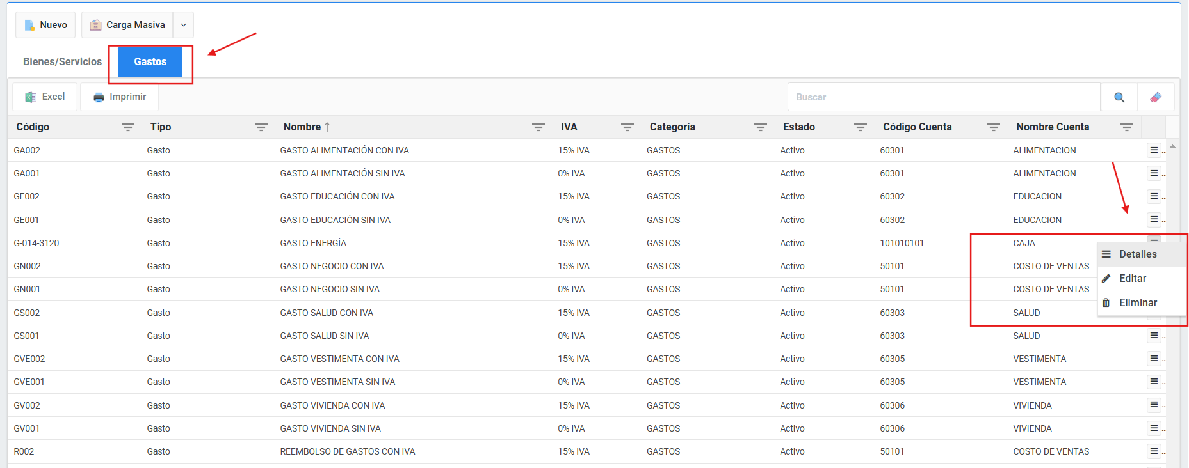The width and height of the screenshot is (1189, 468).
Task: Switch to the Bienes/Servicios tab
Action: (x=62, y=62)
